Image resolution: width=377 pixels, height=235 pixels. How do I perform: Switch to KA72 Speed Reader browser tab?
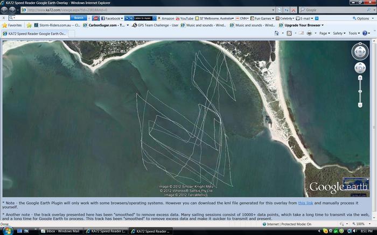(34, 33)
